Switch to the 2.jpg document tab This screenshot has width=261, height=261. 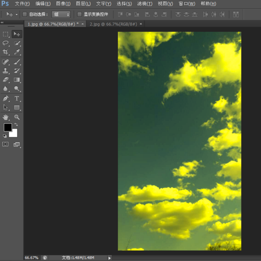pos(113,24)
